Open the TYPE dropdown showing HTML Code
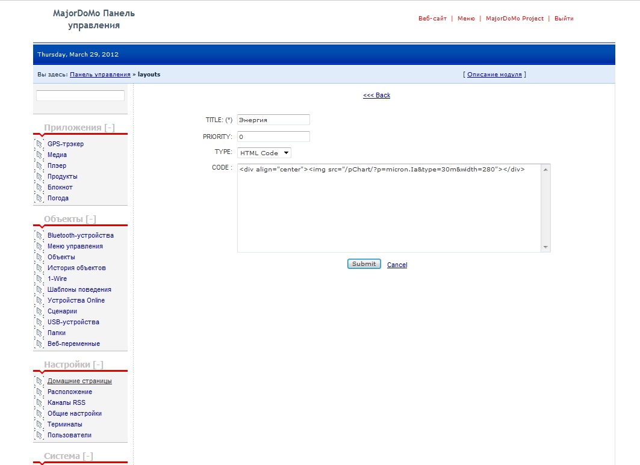 coord(264,153)
